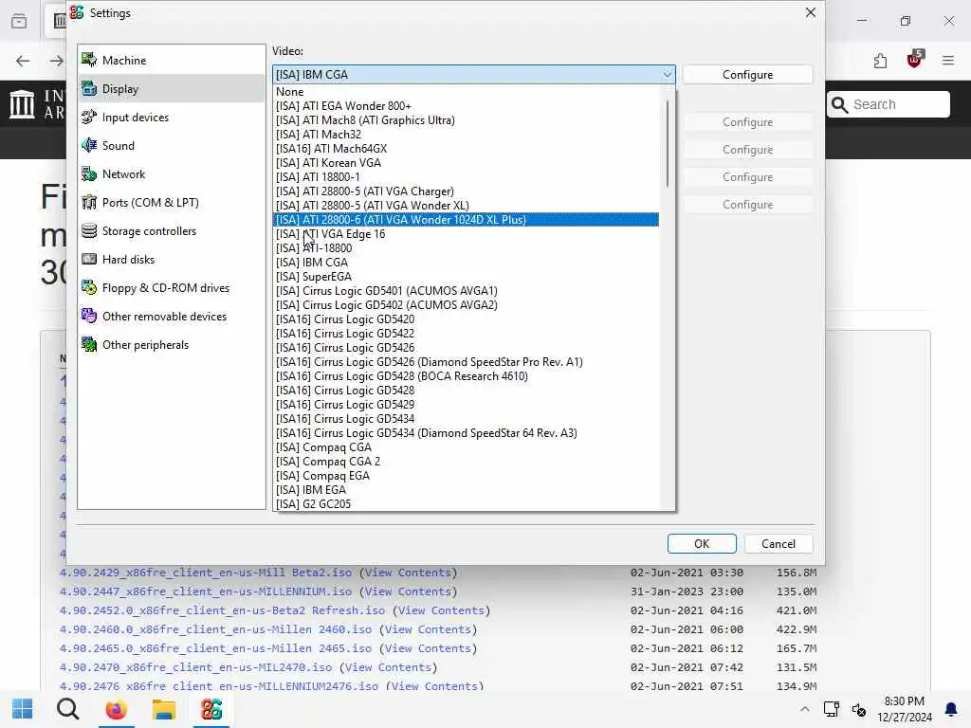Select [ISA] ATI 28800-6 VGA Wonder 1024D XL Plus
The image size is (971, 728).
click(x=466, y=220)
